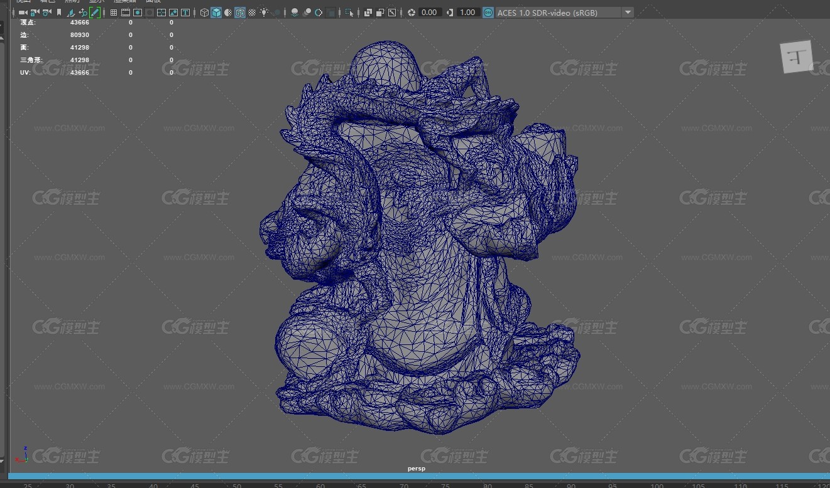This screenshot has height=488, width=830.
Task: Click the Use All Lights bulb icon
Action: [265, 13]
